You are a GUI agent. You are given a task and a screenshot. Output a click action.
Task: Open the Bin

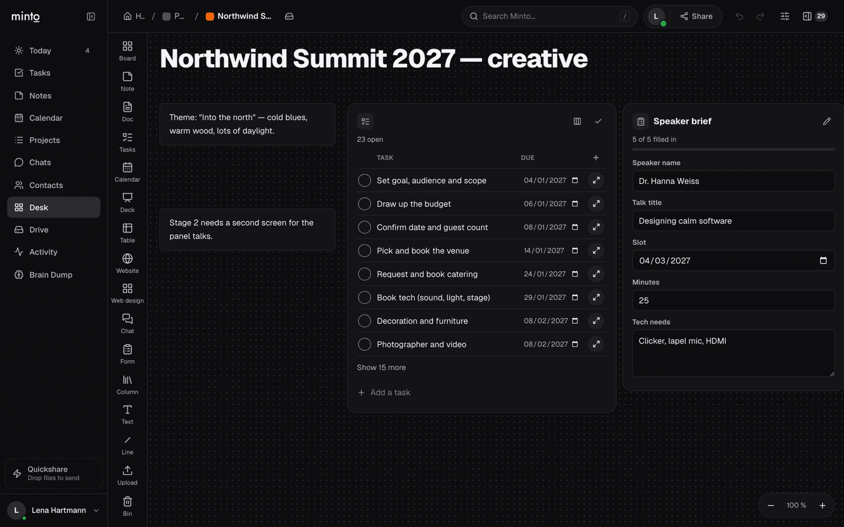127,506
